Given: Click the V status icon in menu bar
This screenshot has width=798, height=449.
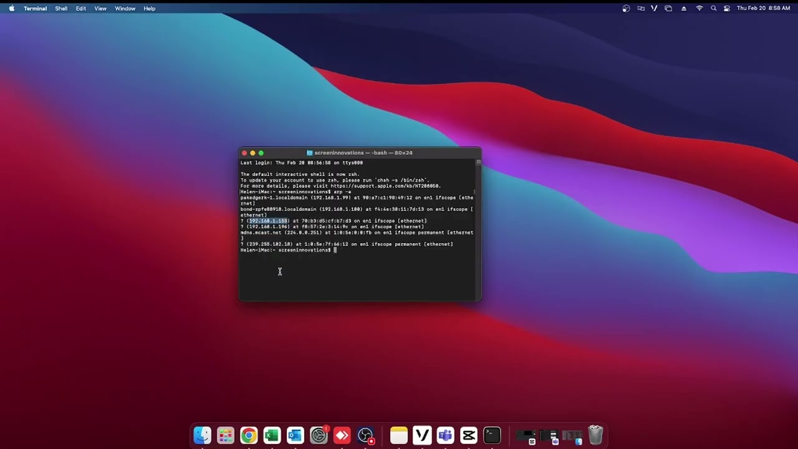Looking at the screenshot, I should tap(654, 8).
